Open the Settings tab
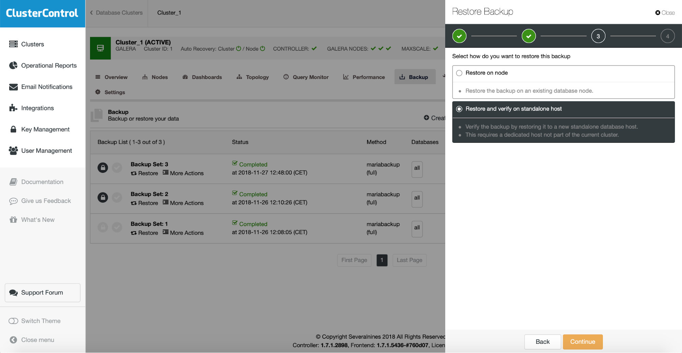Viewport: 682px width, 353px height. click(110, 92)
